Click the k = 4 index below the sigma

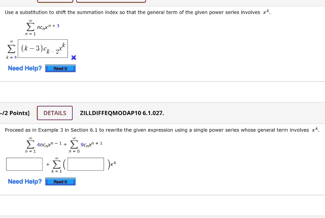pyautogui.click(x=11, y=58)
